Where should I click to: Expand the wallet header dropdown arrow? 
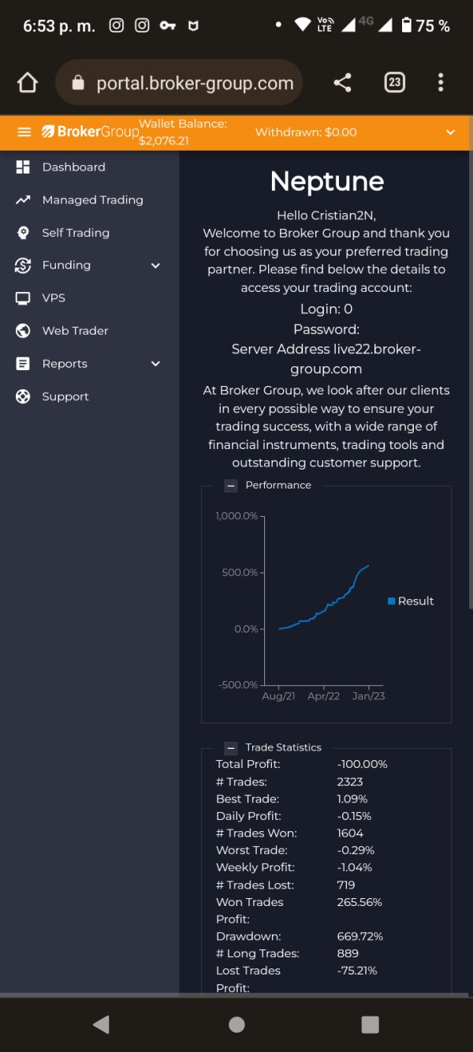point(451,133)
